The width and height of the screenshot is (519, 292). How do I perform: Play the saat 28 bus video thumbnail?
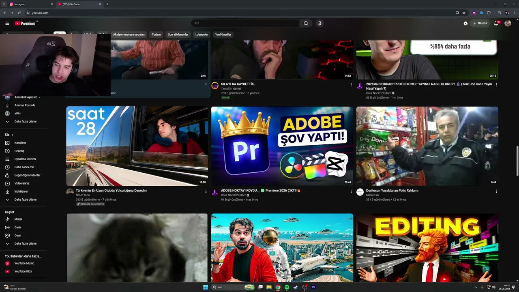click(x=137, y=146)
